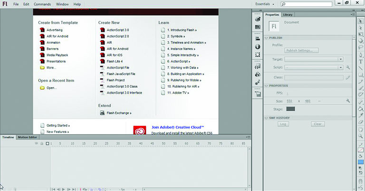Select the Bone tool

coord(361,102)
